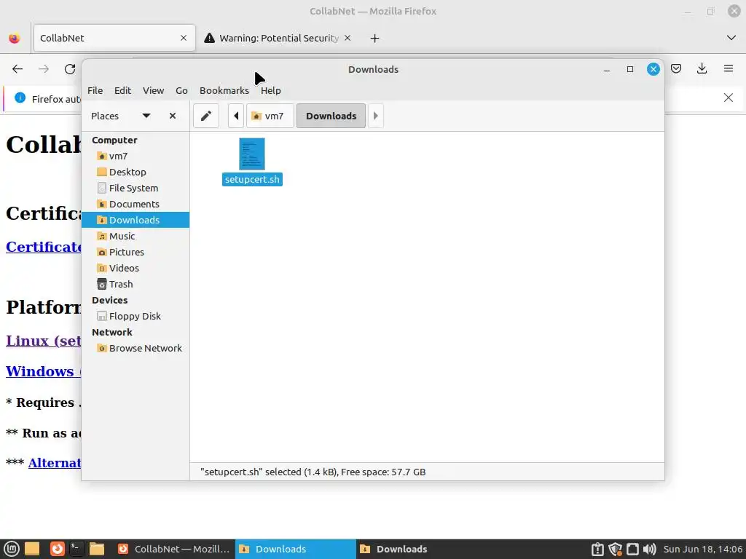Dismiss the Firefox notification bar
Viewport: 746px width, 559px height.
click(729, 98)
